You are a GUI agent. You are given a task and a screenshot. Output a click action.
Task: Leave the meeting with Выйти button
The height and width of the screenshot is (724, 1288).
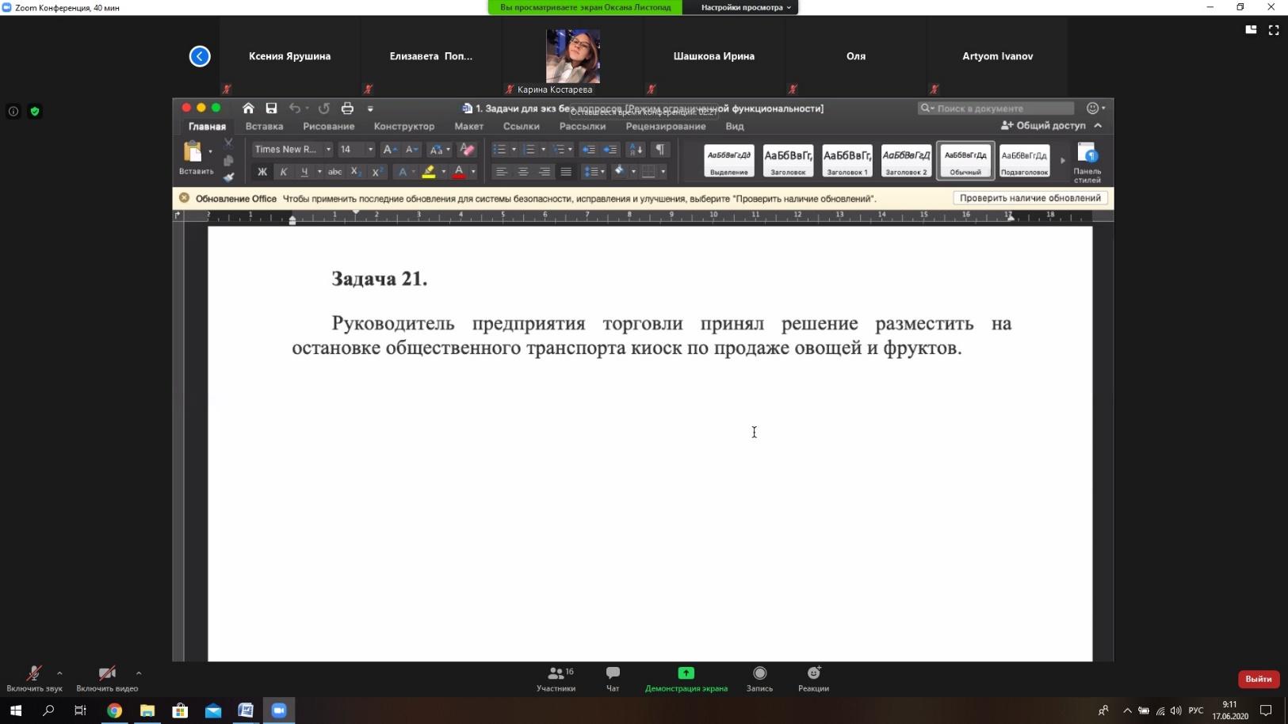click(1258, 679)
